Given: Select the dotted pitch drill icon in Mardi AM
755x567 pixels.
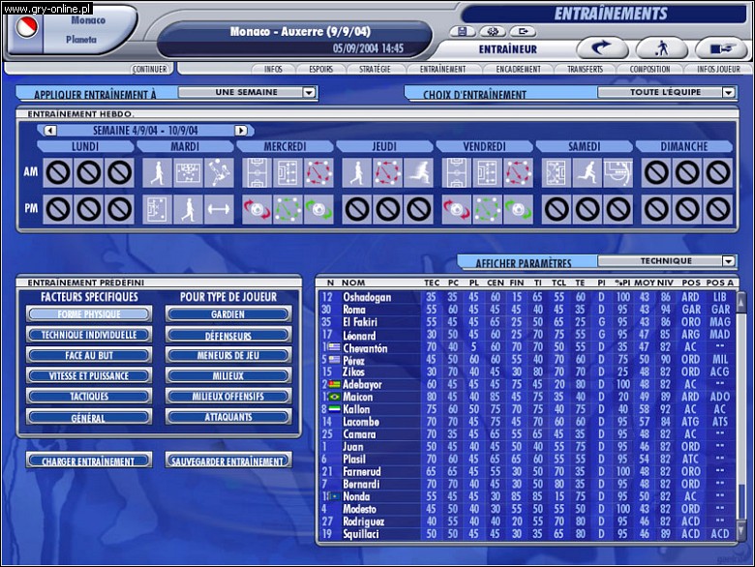Looking at the screenshot, I should click(189, 173).
